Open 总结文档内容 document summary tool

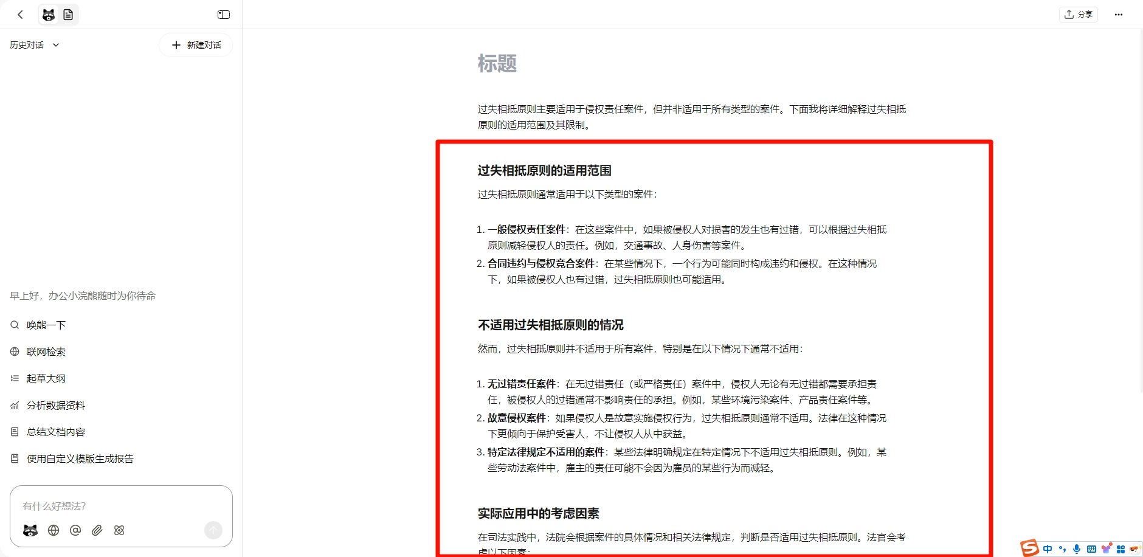click(55, 432)
